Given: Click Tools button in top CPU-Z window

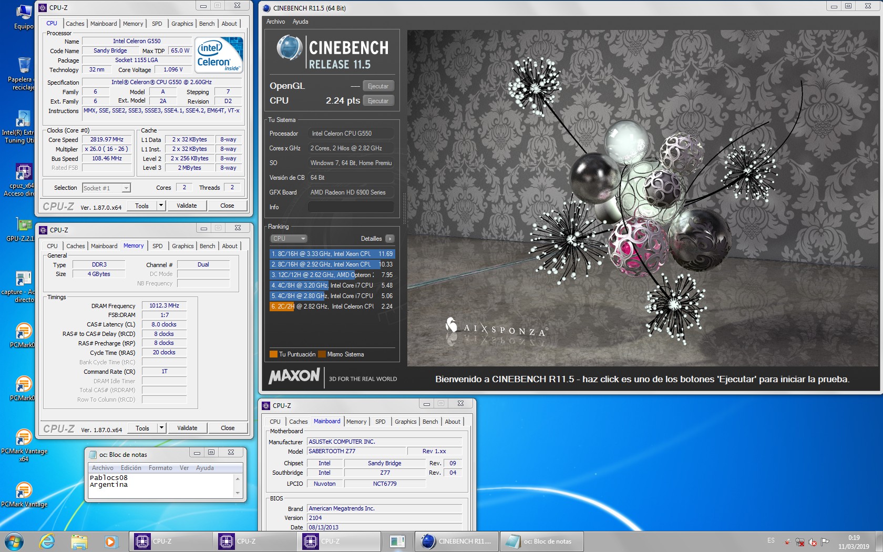Looking at the screenshot, I should coord(142,206).
